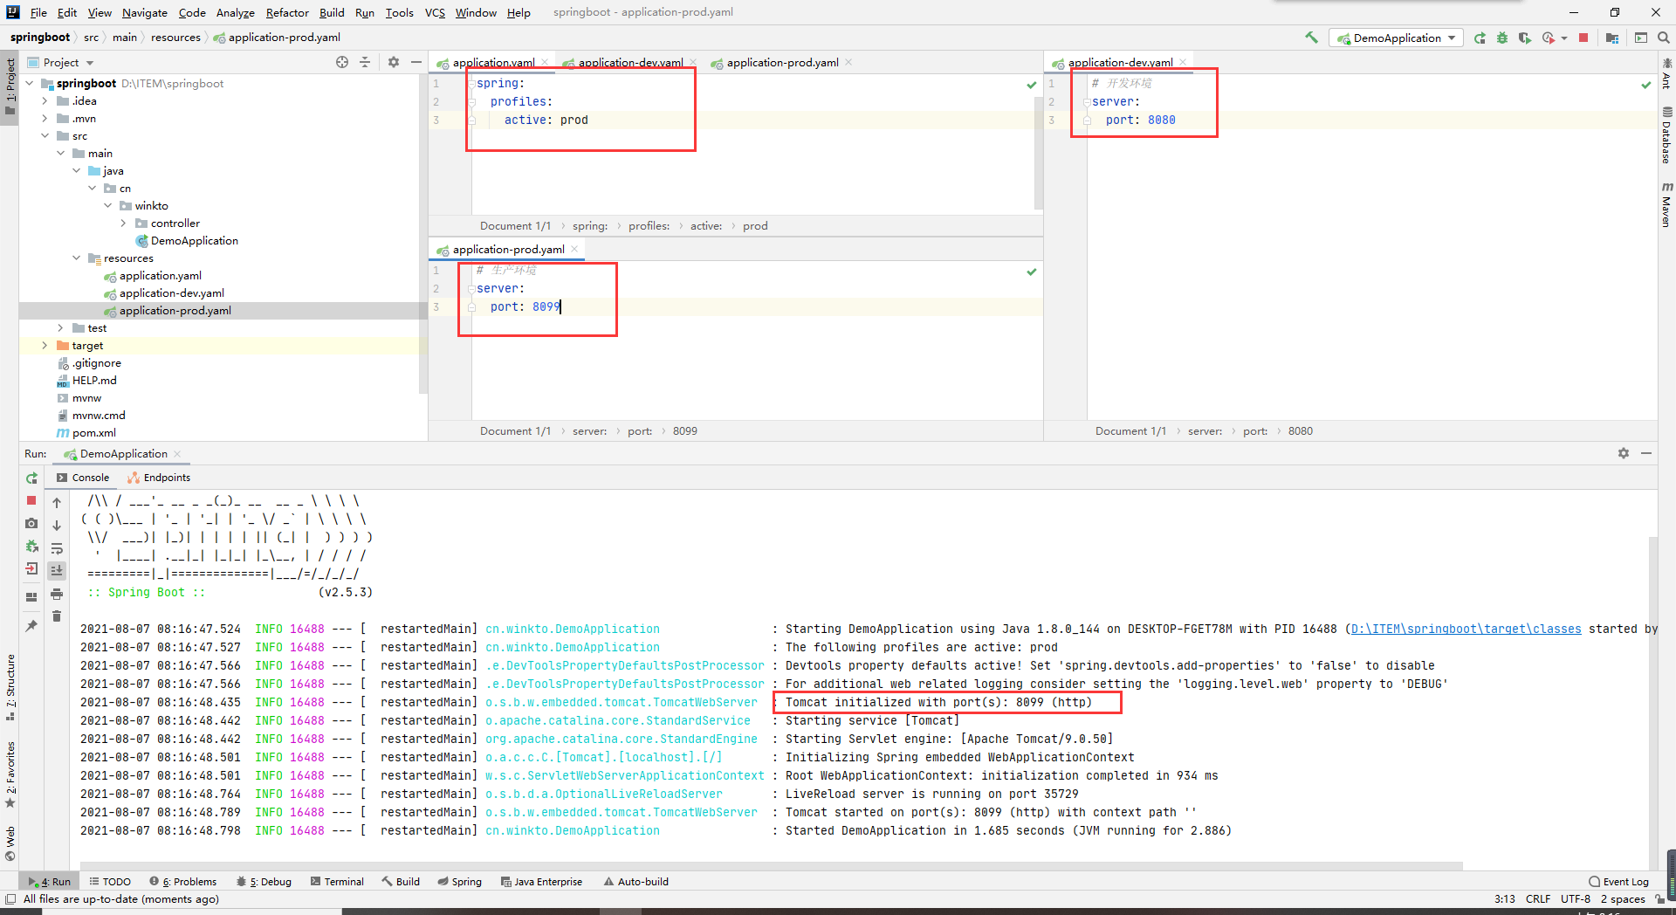Screen dimensions: 1676x915
Task: Jump down the stack trace arrow
Action: click(x=57, y=526)
